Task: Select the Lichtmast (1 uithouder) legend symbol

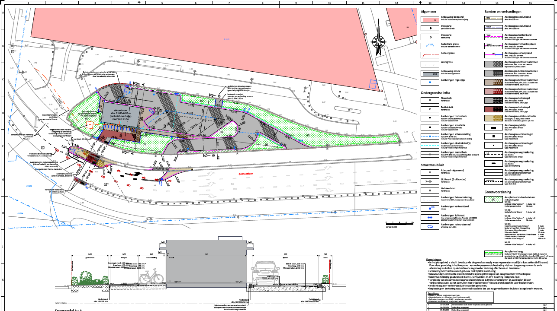Action: [x=430, y=181]
